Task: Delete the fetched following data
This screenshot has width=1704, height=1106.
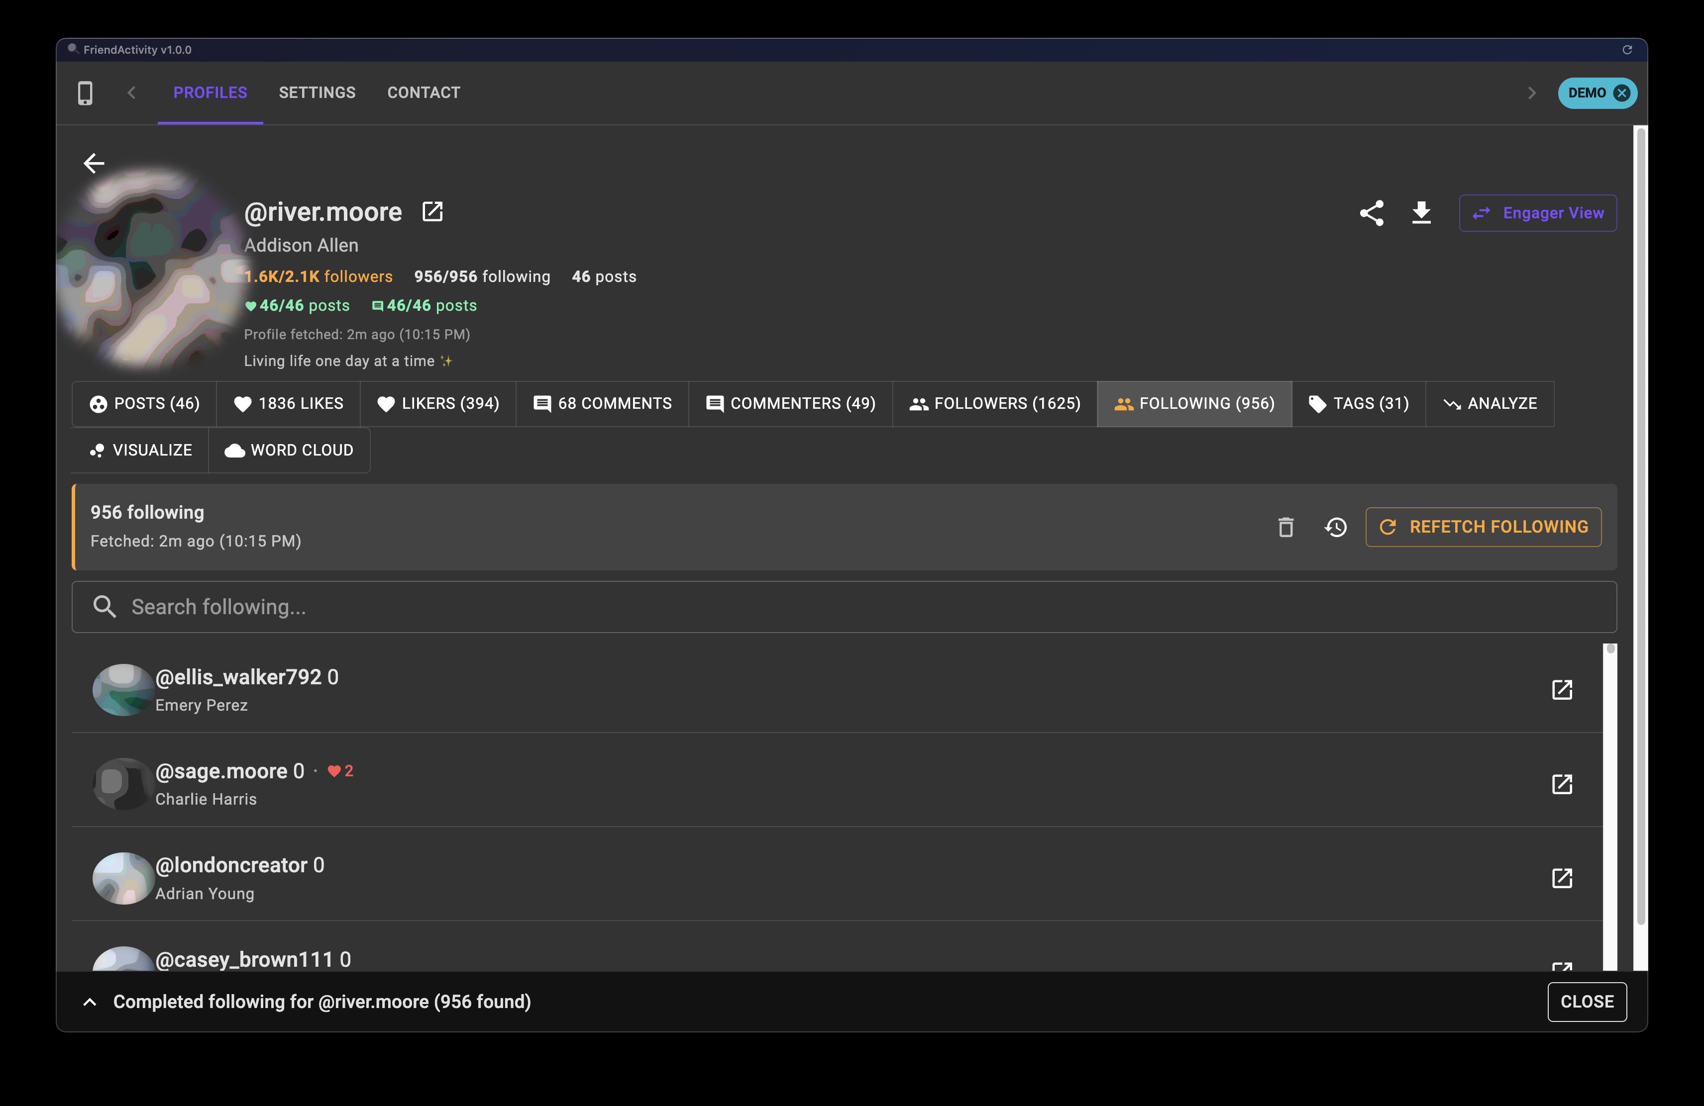Action: pyautogui.click(x=1285, y=527)
